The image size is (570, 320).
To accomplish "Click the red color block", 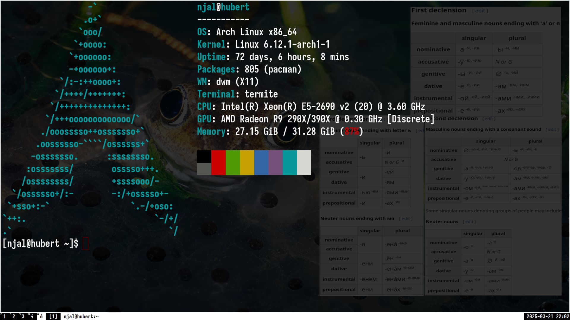I will point(218,162).
